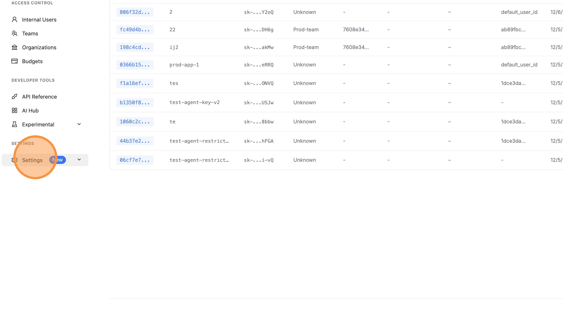Click key ID 06cf7e7 link

click(x=135, y=160)
